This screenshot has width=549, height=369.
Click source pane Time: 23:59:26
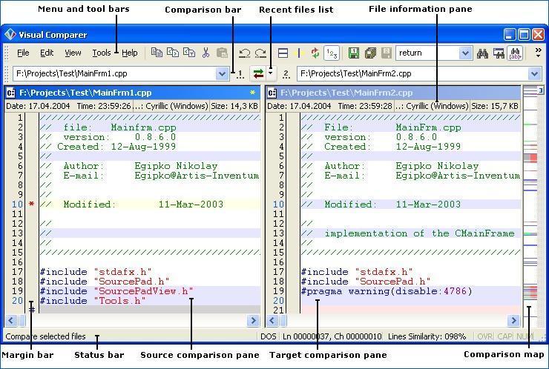coord(104,106)
